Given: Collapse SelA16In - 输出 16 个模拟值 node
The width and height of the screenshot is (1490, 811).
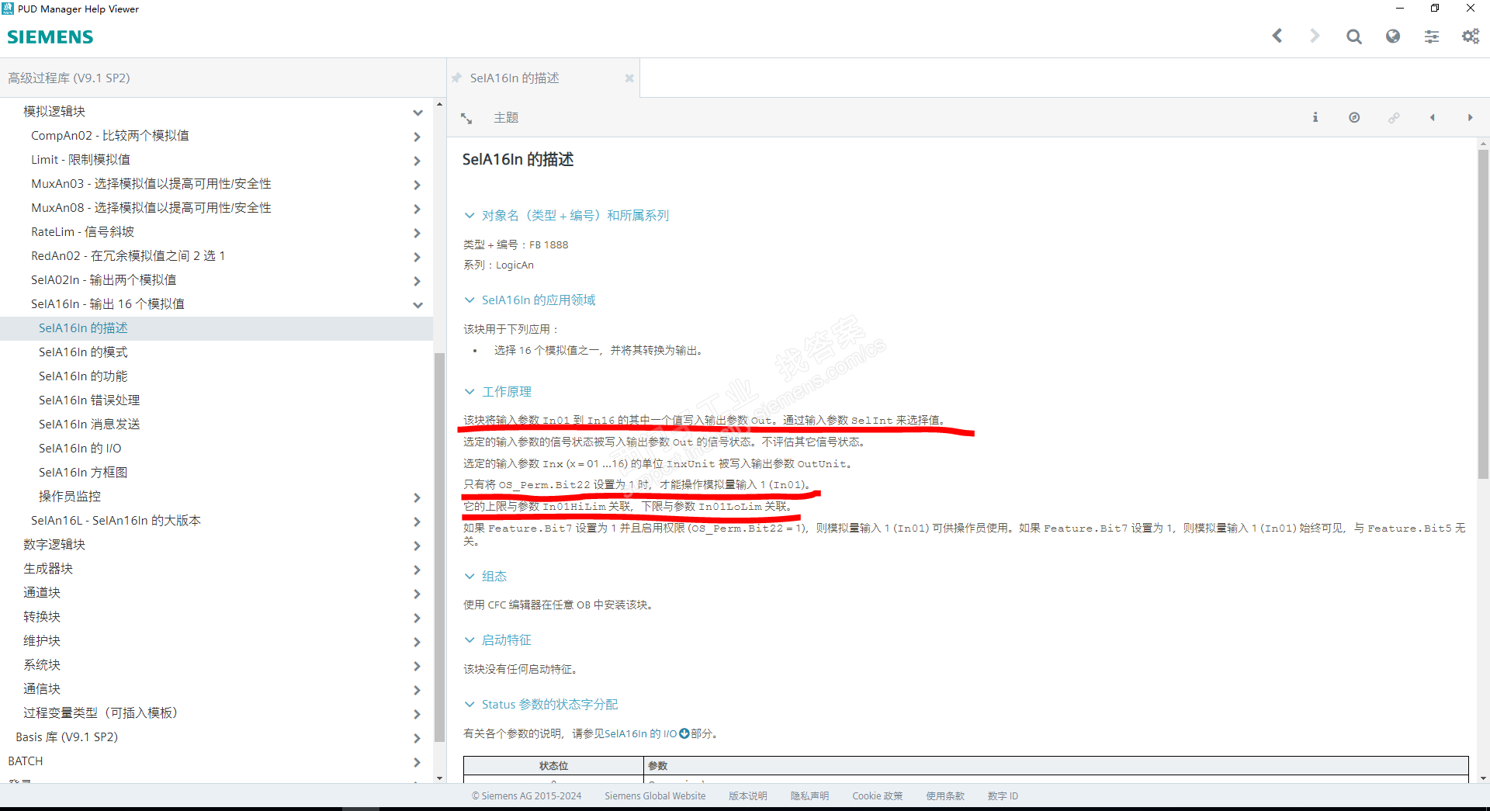Looking at the screenshot, I should click(x=418, y=305).
